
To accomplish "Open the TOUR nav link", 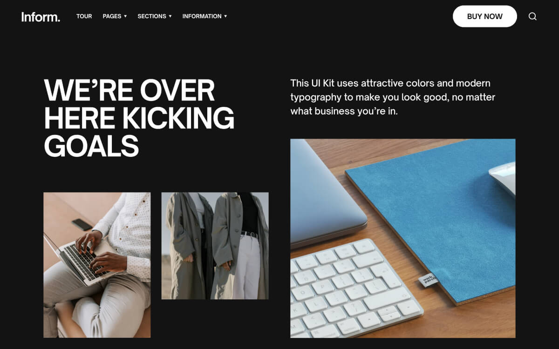I will click(x=84, y=16).
